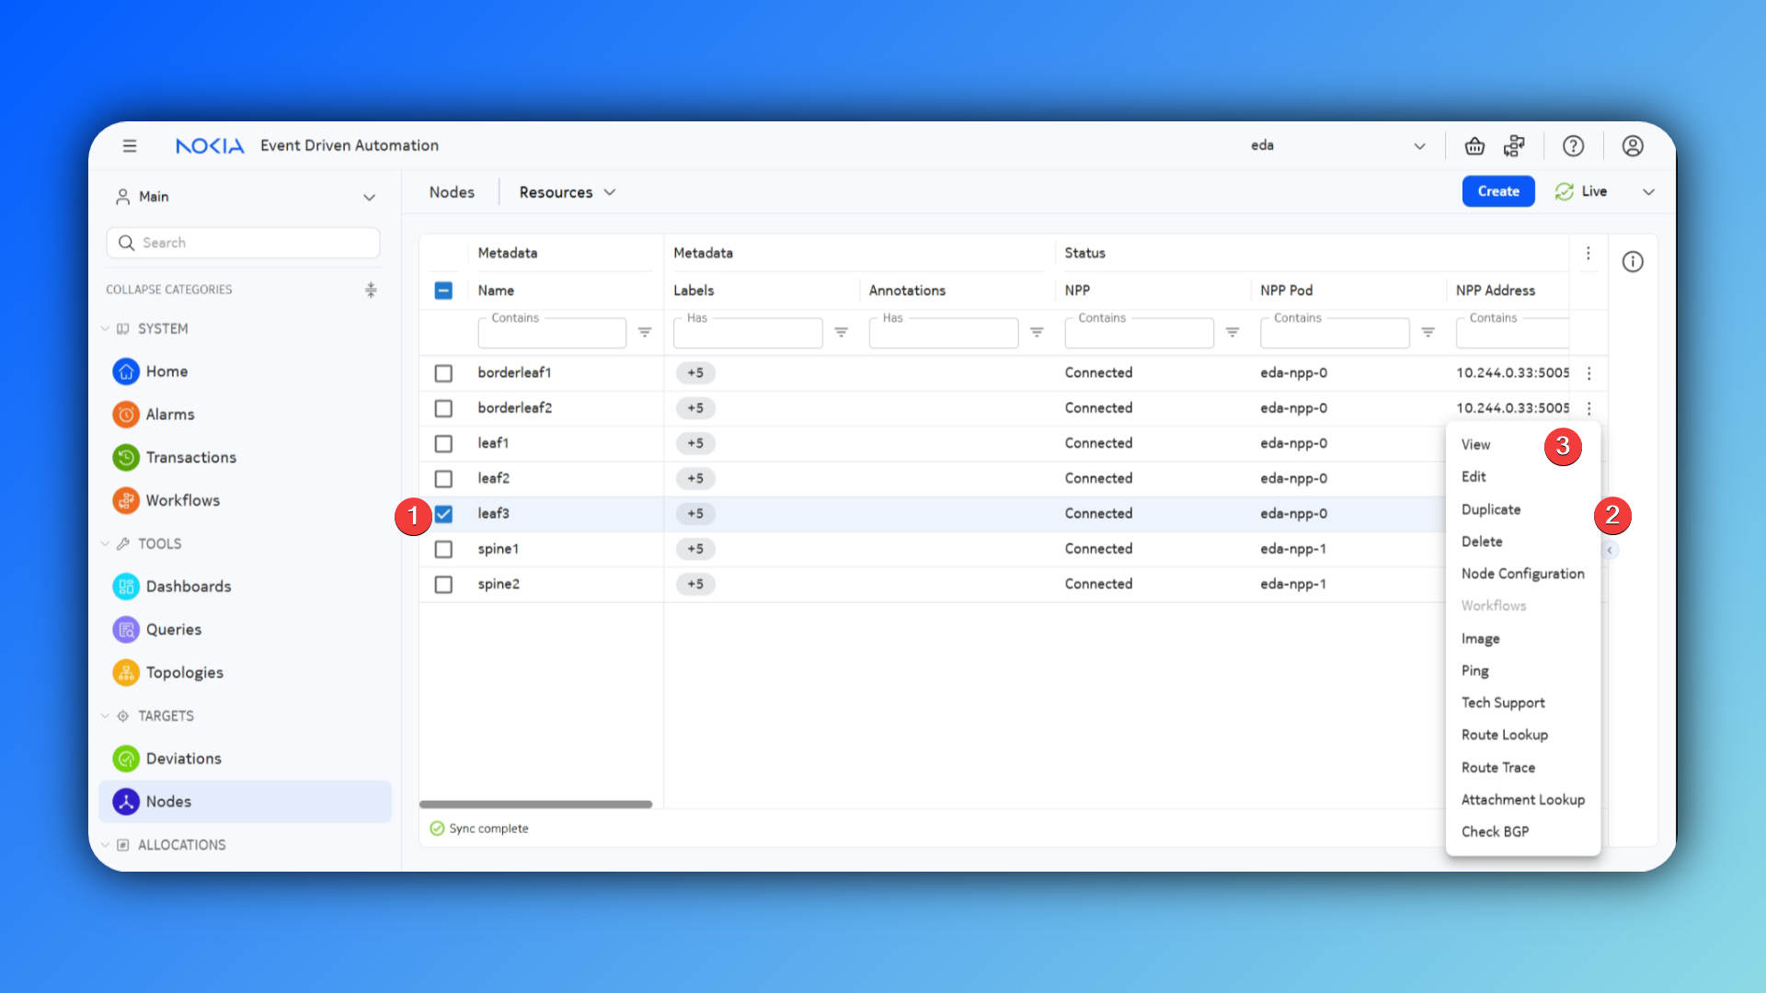Choose Ping in the context menu
1766x993 pixels.
pos(1474,671)
